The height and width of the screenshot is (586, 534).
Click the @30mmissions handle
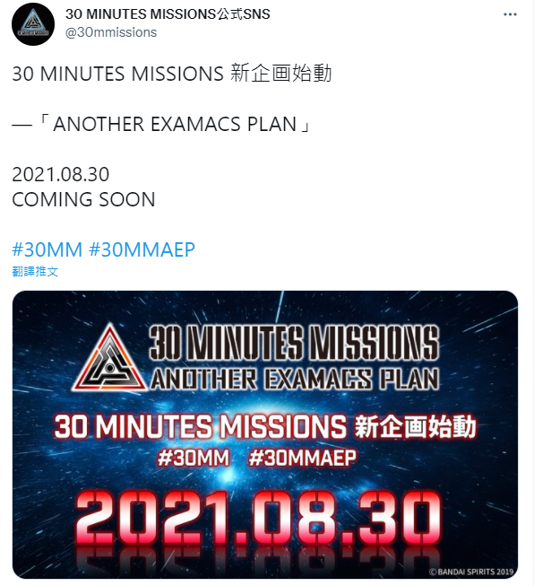[111, 32]
